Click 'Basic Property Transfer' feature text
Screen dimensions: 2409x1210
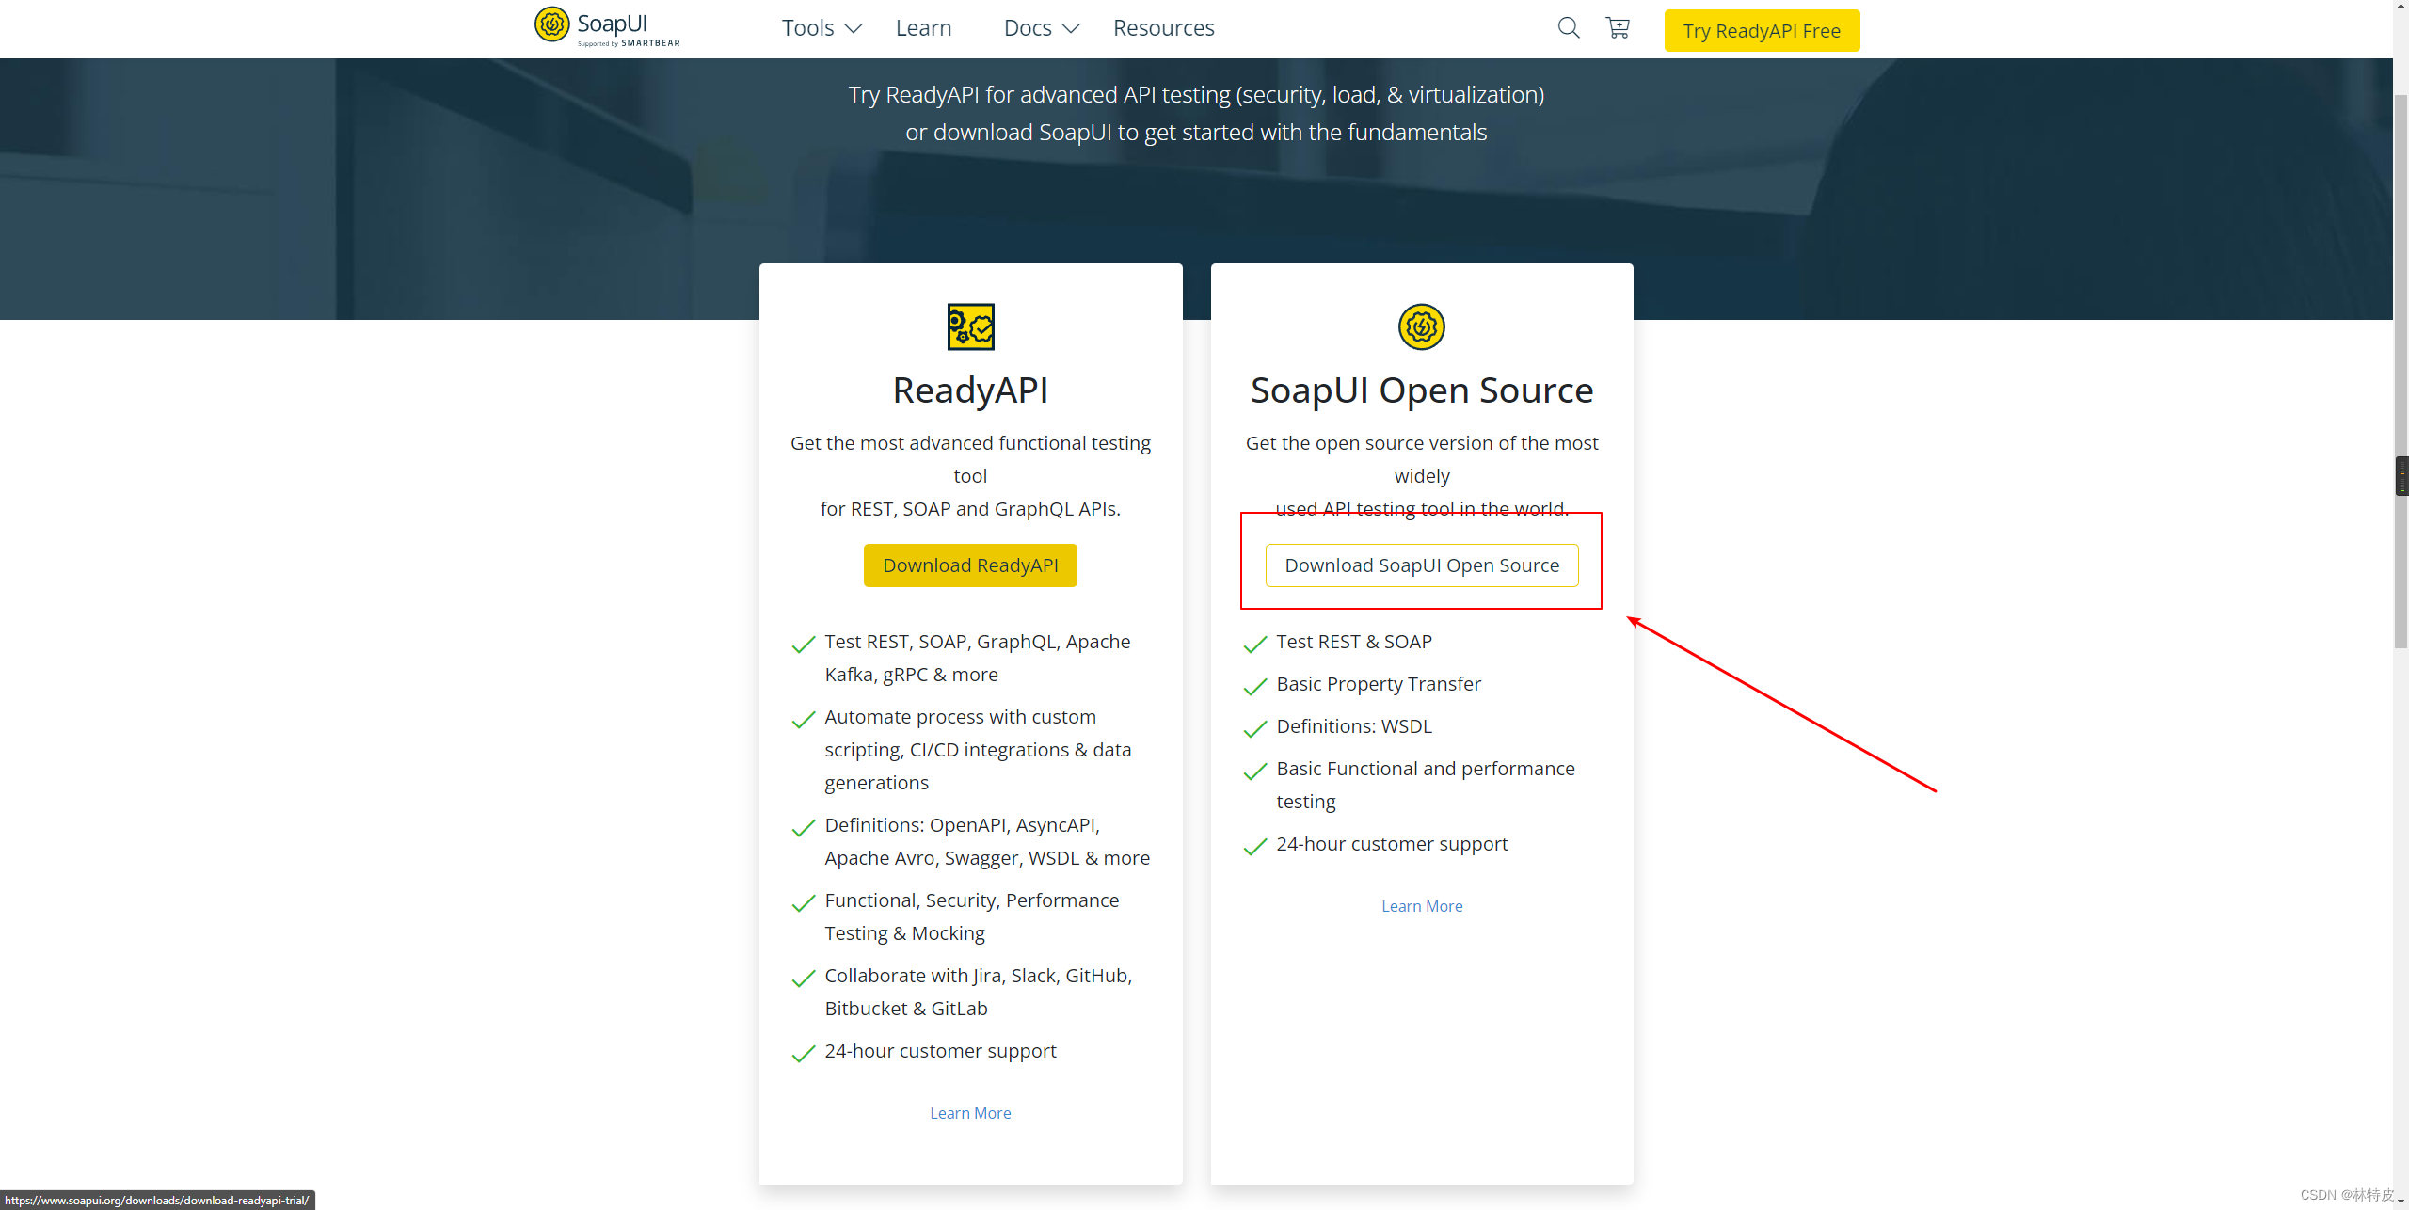[1379, 684]
